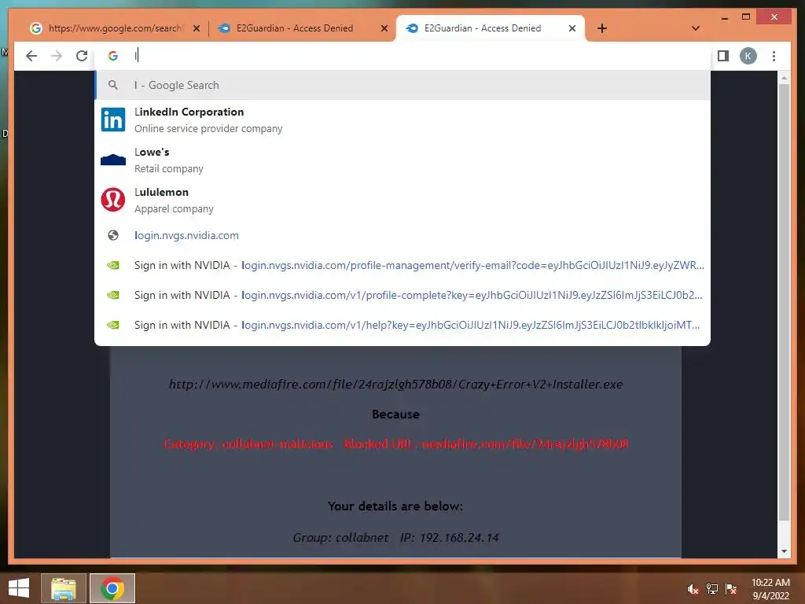Go back to the previous page

[31, 56]
